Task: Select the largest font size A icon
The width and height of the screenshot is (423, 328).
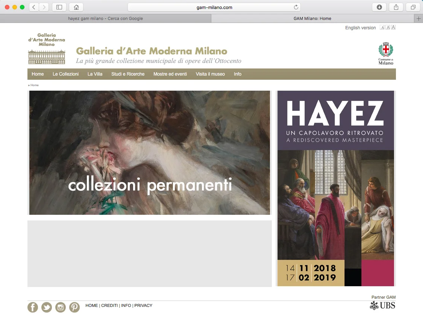Action: pyautogui.click(x=393, y=27)
